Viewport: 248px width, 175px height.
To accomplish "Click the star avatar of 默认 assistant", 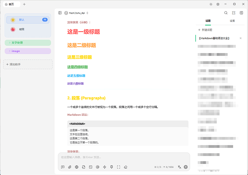I will click(x=13, y=20).
